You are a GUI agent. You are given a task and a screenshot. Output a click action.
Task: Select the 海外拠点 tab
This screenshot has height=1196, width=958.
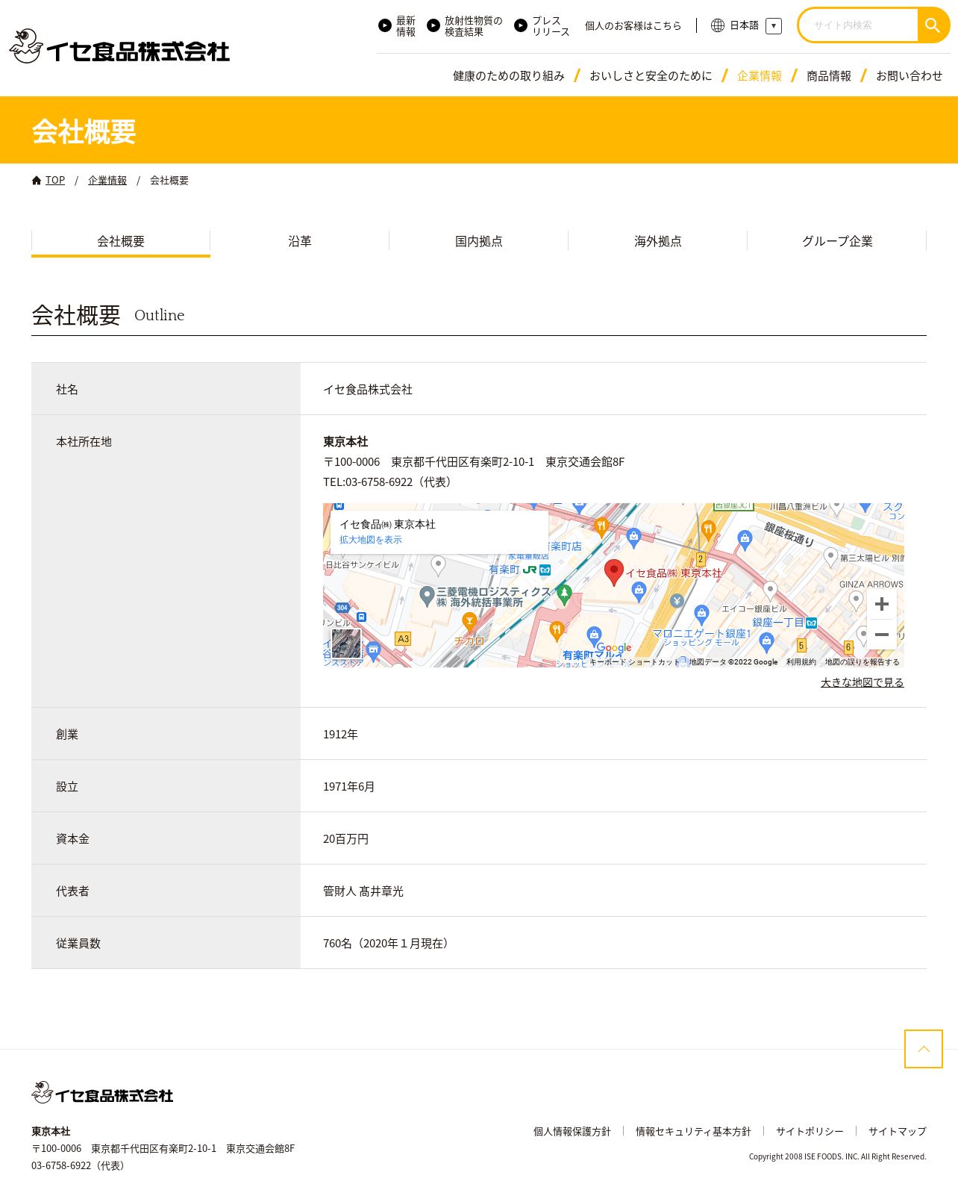coord(658,242)
